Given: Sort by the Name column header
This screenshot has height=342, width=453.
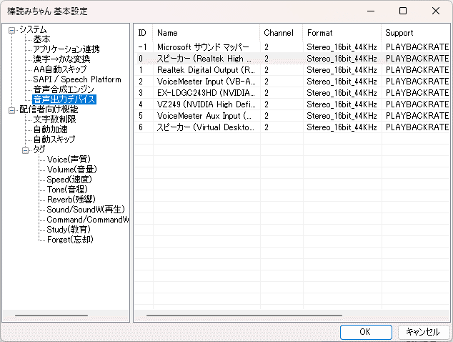Looking at the screenshot, I should coord(206,33).
